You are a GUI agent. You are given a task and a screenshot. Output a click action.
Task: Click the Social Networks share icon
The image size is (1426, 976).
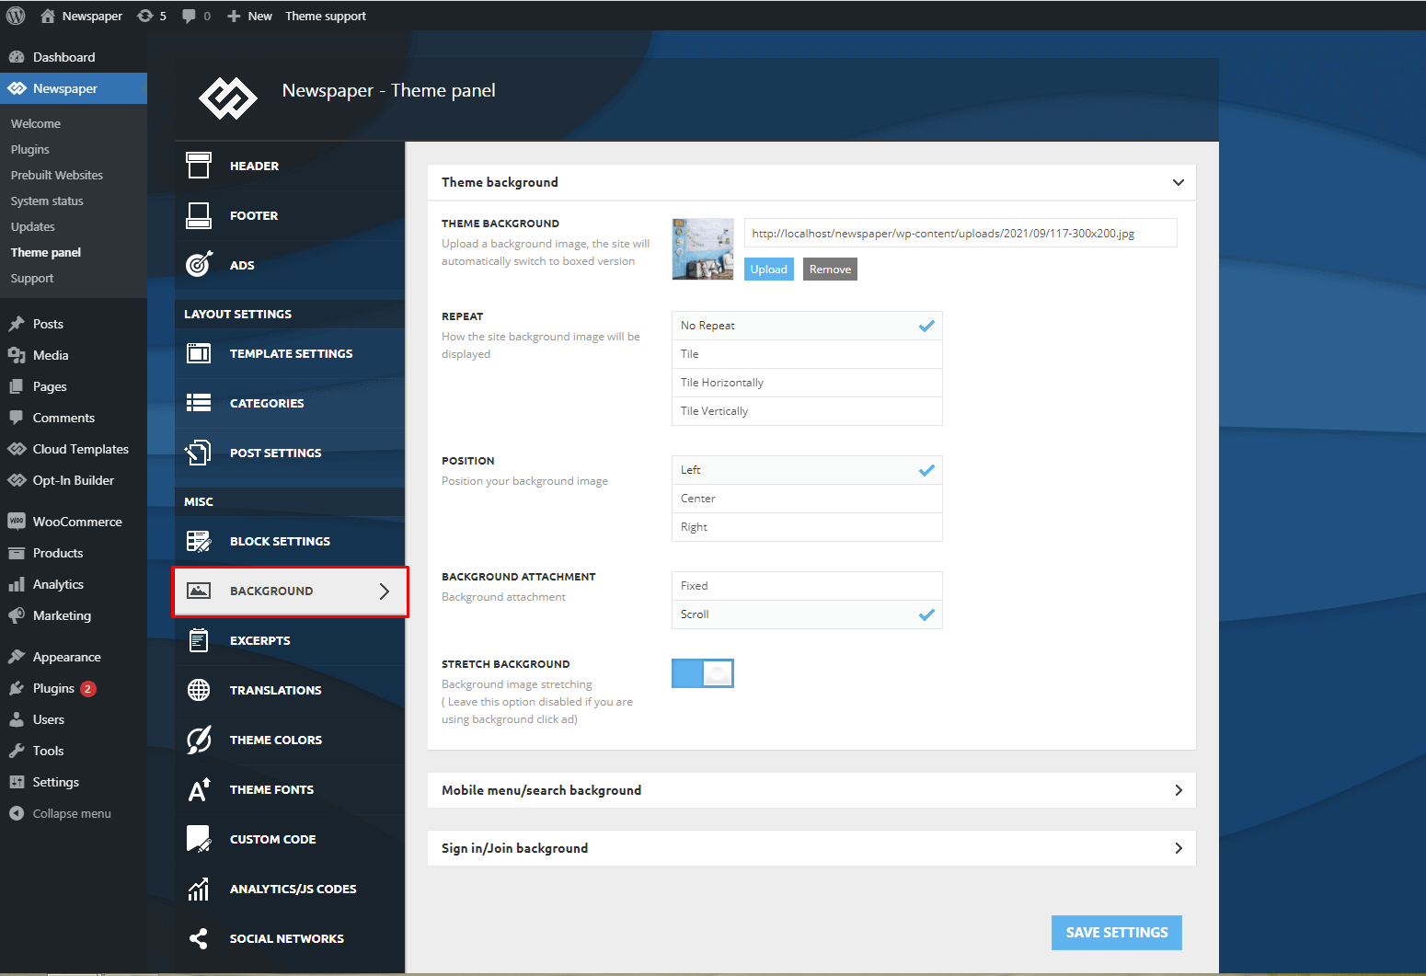(199, 938)
